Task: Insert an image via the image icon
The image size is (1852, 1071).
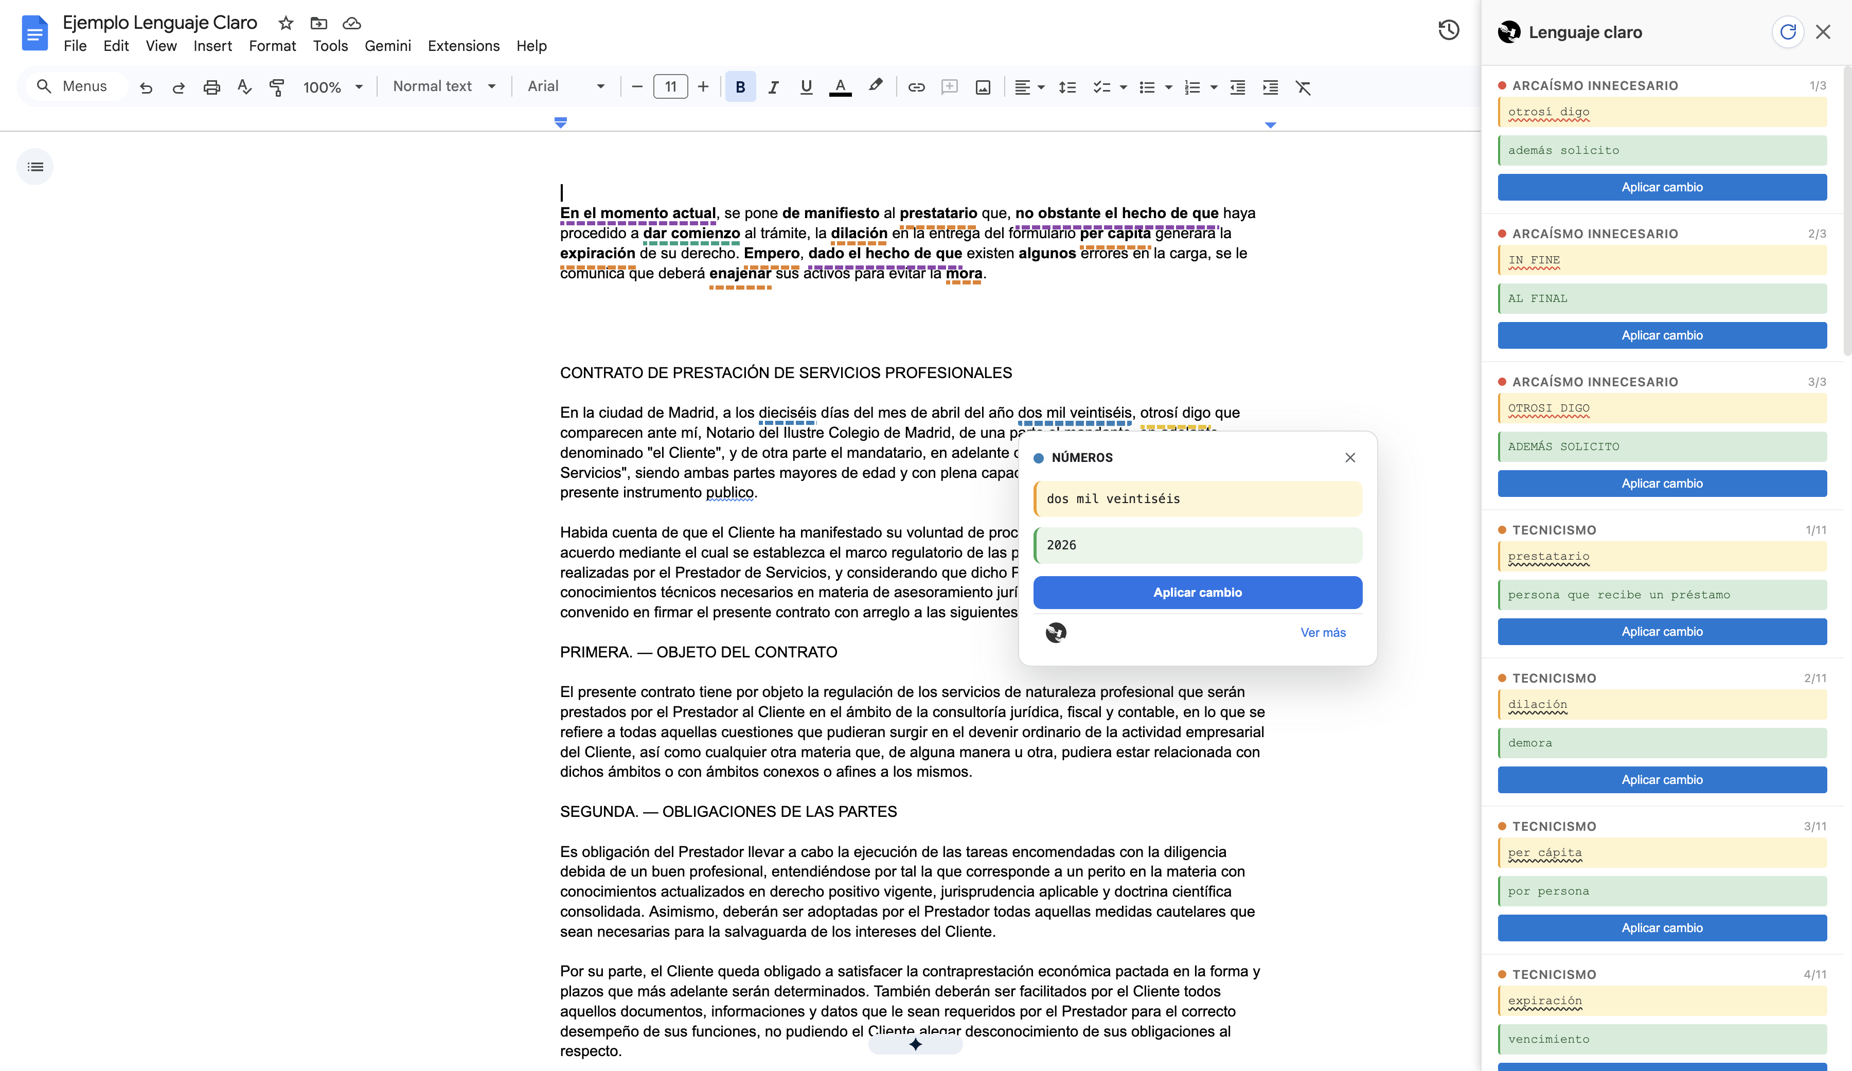Action: click(x=983, y=87)
